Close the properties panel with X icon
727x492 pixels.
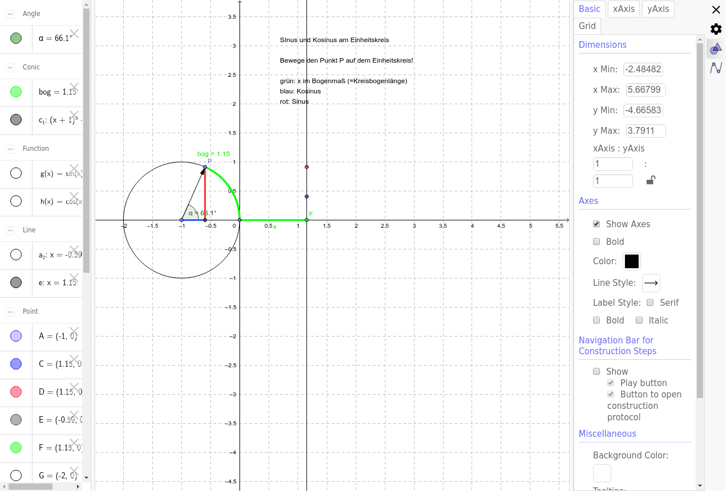click(716, 10)
